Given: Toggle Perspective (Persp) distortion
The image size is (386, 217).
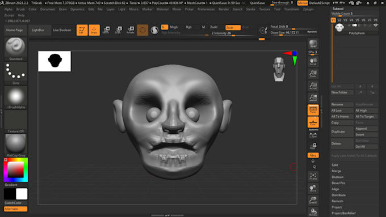Looking at the screenshot, I should pyautogui.click(x=313, y=110).
